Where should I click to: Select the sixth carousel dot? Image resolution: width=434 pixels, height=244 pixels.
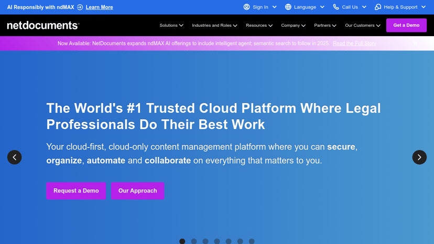(x=240, y=241)
